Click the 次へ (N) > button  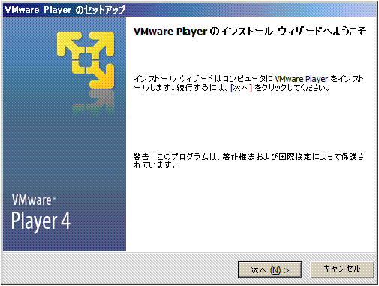pyautogui.click(x=270, y=269)
